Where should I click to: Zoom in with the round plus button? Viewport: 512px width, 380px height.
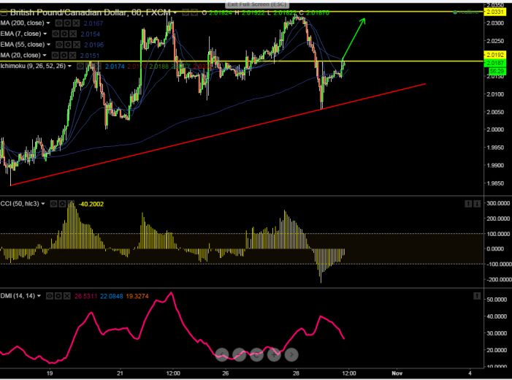pos(274,354)
